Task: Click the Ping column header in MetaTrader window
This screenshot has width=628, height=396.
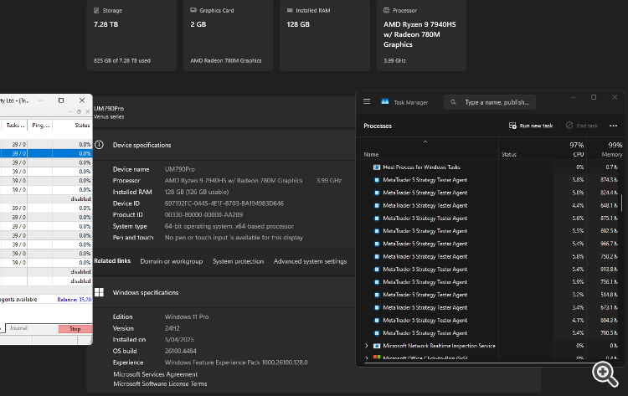Action: [x=40, y=126]
